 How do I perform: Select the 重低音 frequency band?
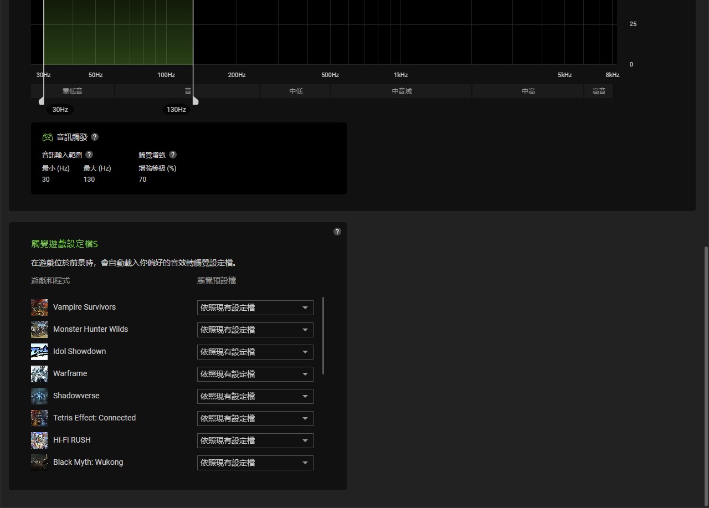tap(73, 91)
